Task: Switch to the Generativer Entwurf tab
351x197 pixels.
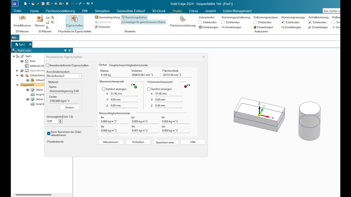Action: coord(131,11)
